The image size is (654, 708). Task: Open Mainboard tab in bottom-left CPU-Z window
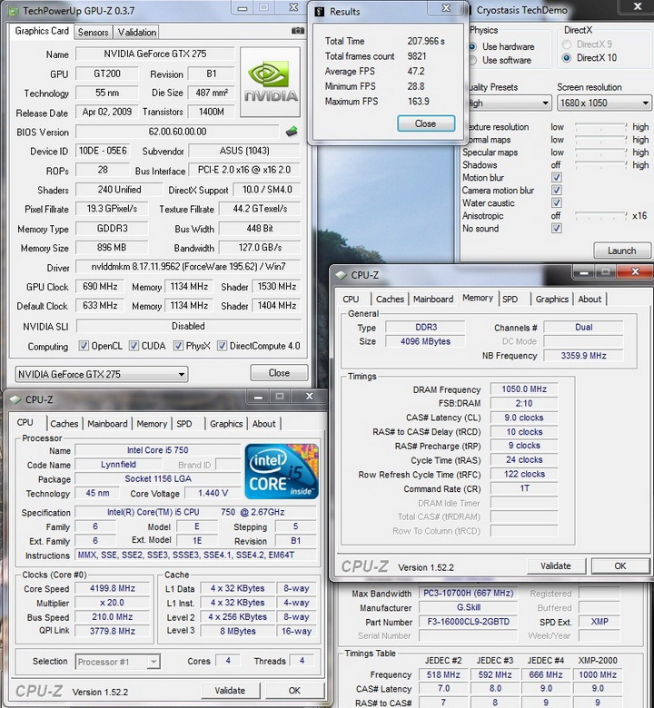pos(107,424)
